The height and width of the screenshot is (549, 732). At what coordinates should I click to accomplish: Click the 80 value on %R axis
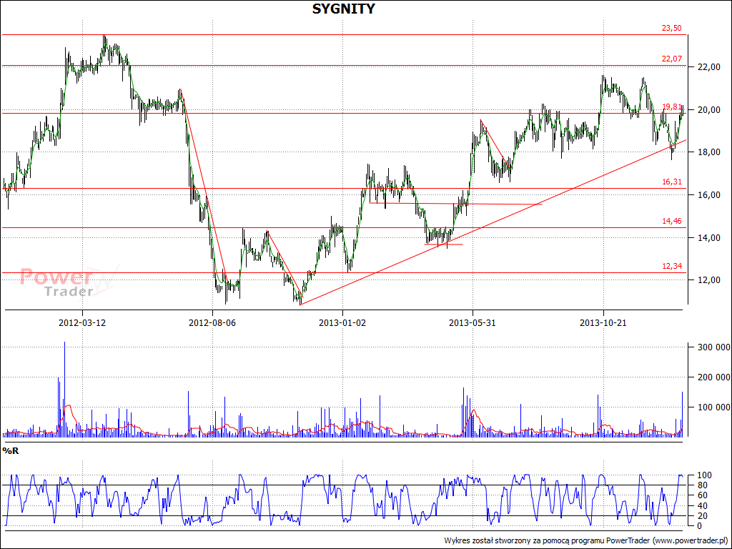pos(702,485)
